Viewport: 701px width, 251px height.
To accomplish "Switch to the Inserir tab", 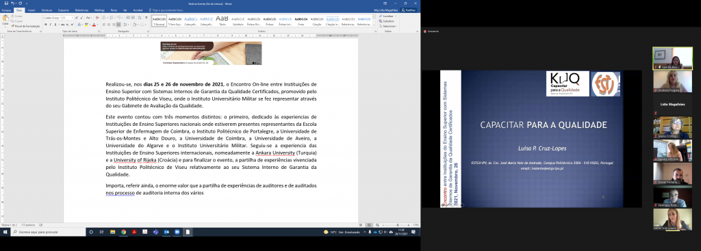I will [x=31, y=10].
